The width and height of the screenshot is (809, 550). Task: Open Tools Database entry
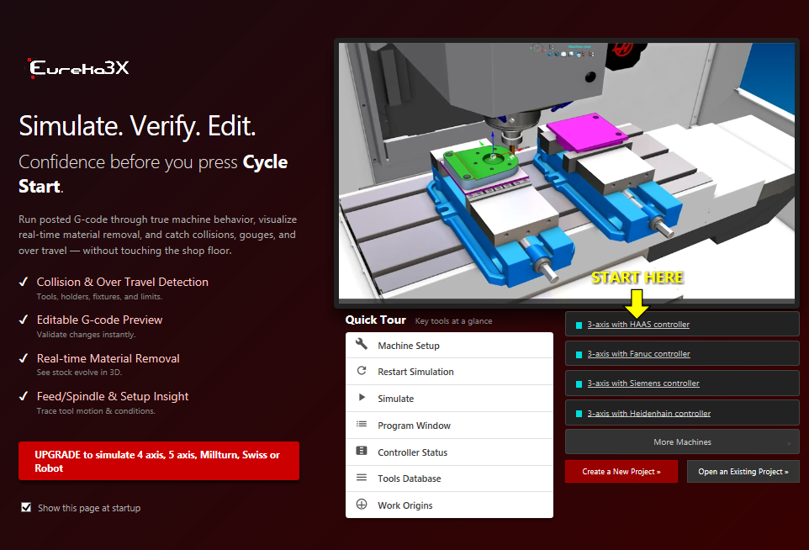click(449, 479)
